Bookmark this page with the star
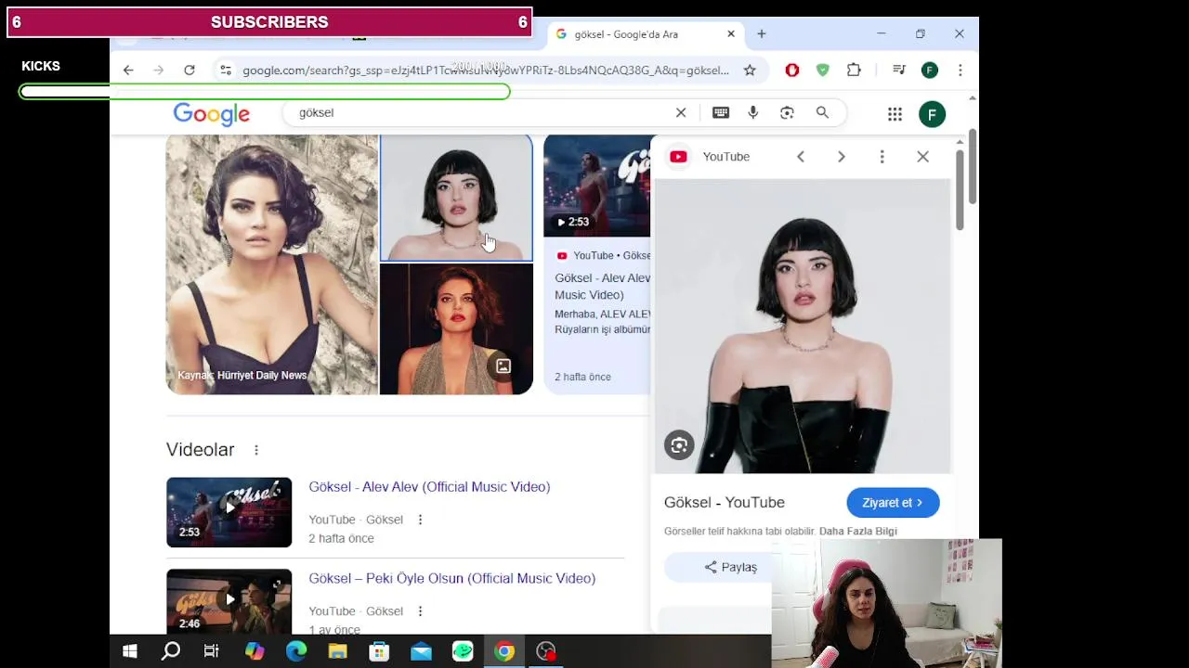The width and height of the screenshot is (1189, 668). click(750, 71)
